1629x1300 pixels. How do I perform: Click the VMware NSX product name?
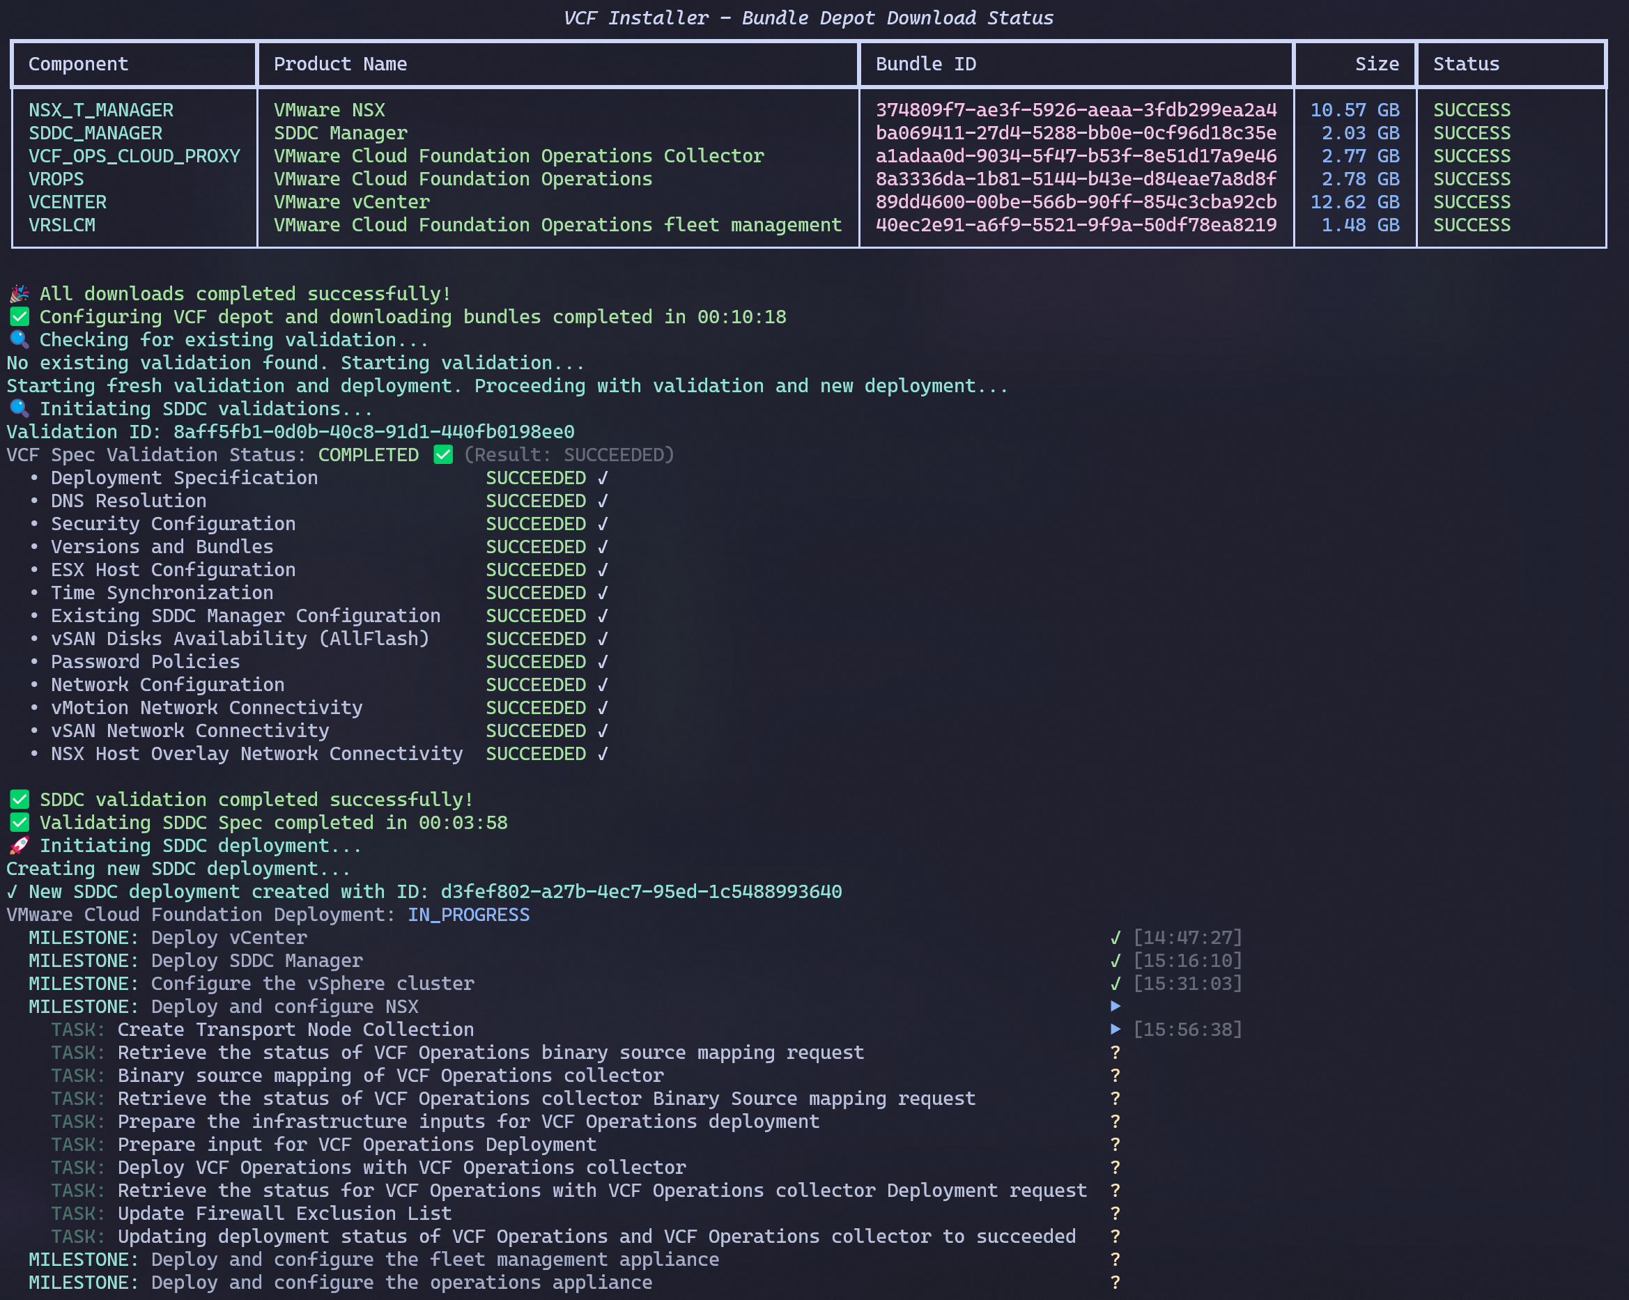tap(330, 110)
